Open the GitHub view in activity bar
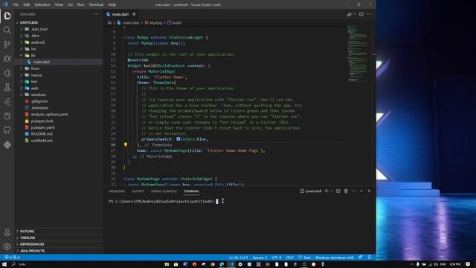The width and height of the screenshot is (476, 268). tap(7, 130)
